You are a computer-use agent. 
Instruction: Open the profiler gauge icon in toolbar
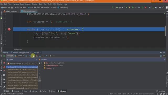coord(139,8)
